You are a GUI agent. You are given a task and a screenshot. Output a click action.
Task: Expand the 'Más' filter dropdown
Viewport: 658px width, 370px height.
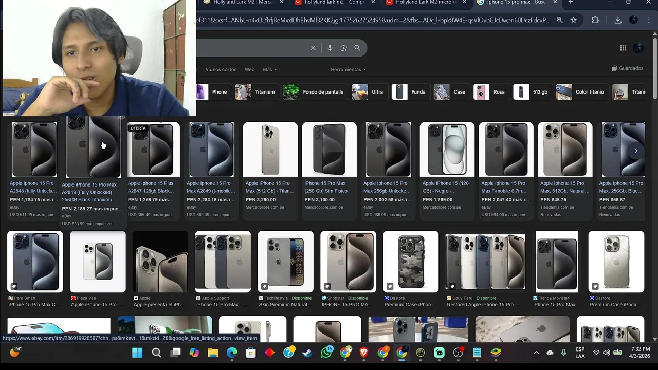pos(269,69)
